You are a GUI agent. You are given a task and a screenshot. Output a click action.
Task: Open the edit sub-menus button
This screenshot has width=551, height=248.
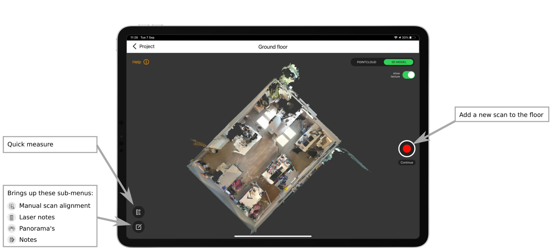[138, 227]
